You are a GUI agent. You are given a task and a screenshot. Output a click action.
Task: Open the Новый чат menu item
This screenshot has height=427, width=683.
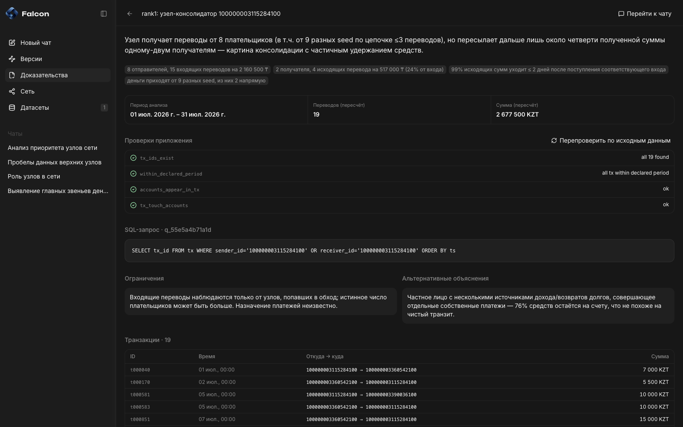(x=58, y=43)
